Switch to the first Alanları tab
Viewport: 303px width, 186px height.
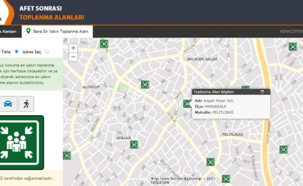pyautogui.click(x=9, y=31)
